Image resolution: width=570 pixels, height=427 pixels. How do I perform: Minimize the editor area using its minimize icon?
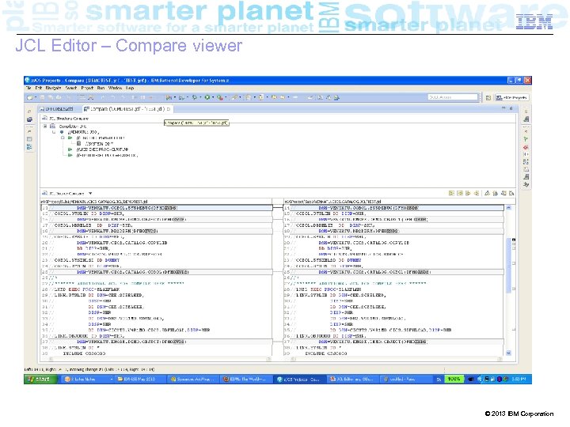[503, 108]
